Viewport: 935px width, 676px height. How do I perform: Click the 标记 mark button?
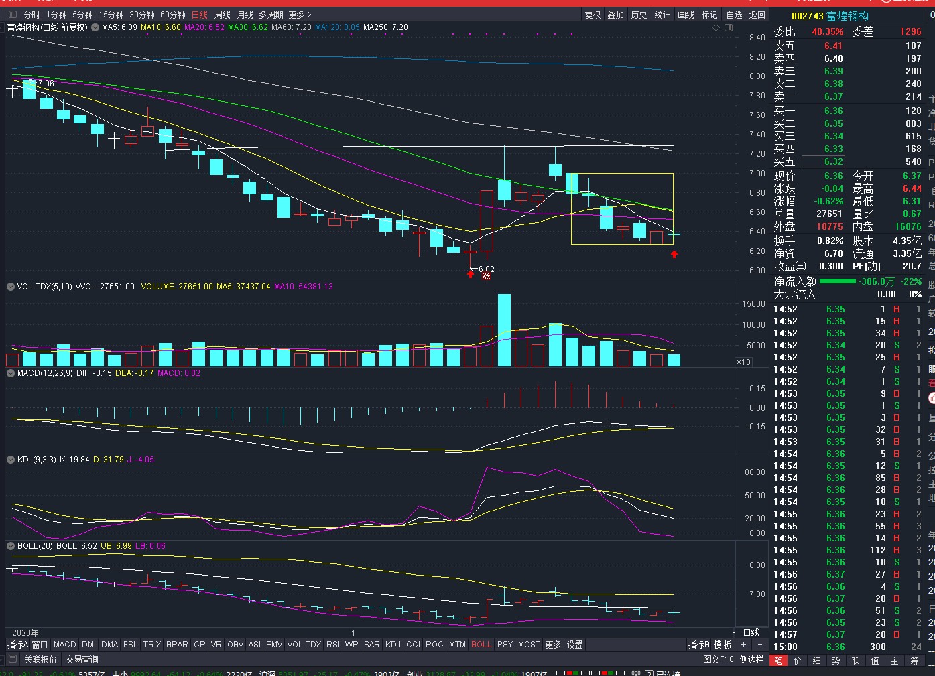coord(709,15)
